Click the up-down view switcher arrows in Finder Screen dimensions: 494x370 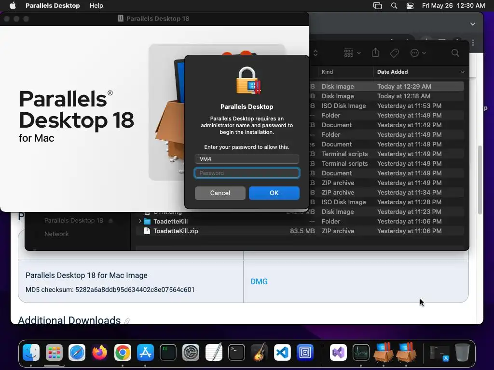click(x=316, y=53)
